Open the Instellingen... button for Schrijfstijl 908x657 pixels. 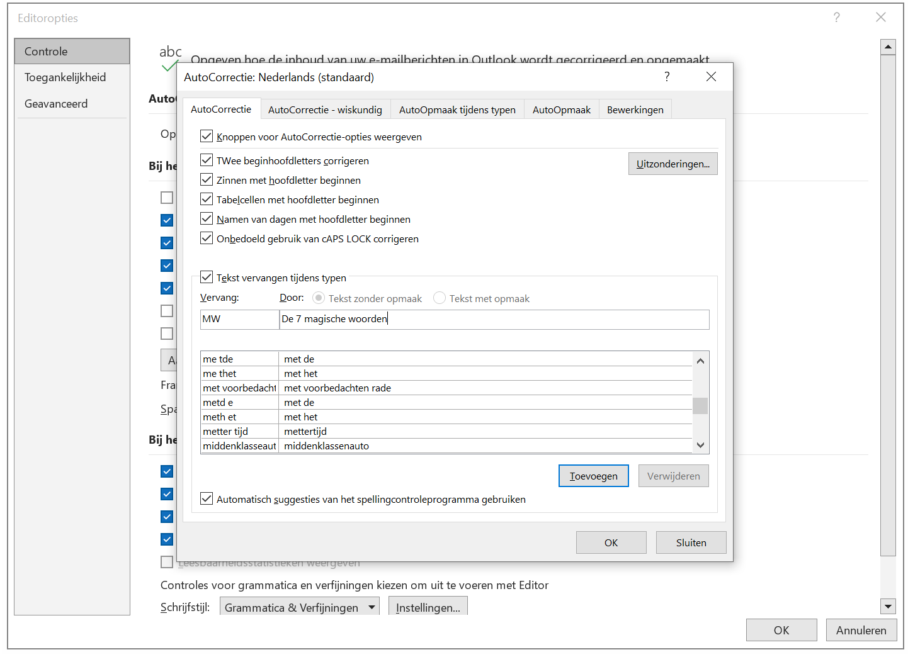(x=428, y=607)
